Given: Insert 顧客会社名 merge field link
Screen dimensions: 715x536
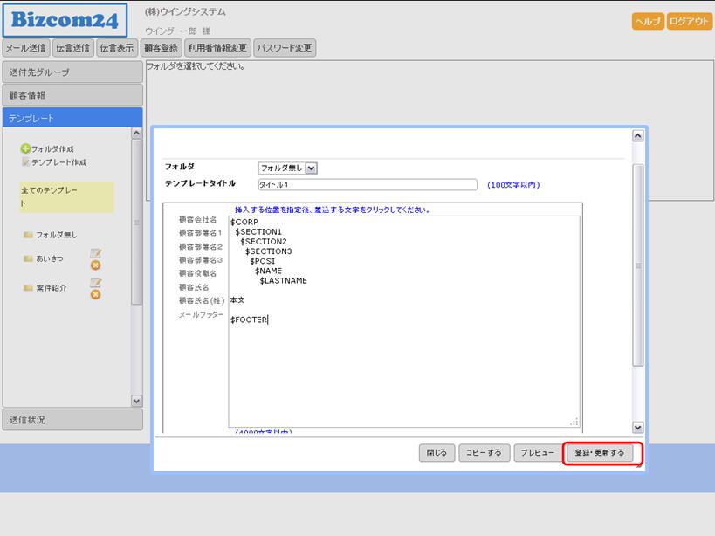Looking at the screenshot, I should coord(197,220).
